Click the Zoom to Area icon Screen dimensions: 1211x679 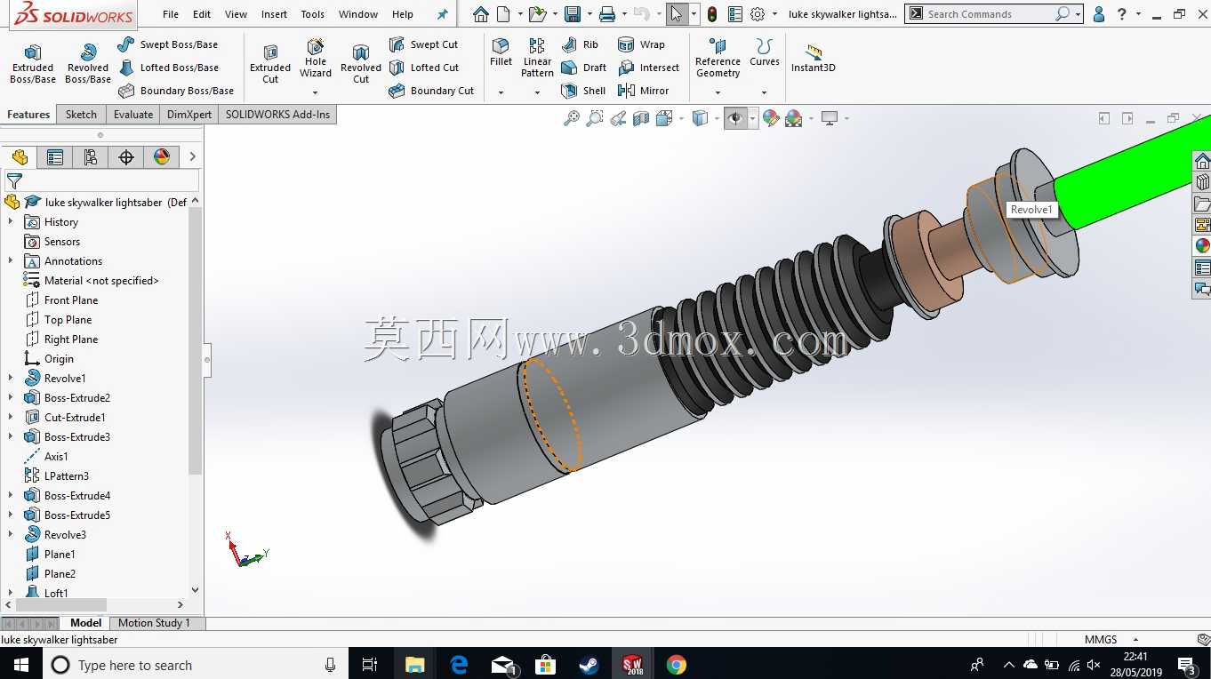click(595, 118)
